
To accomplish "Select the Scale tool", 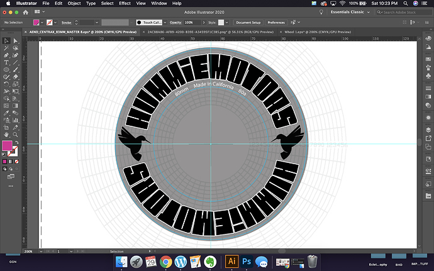I will click(x=16, y=84).
